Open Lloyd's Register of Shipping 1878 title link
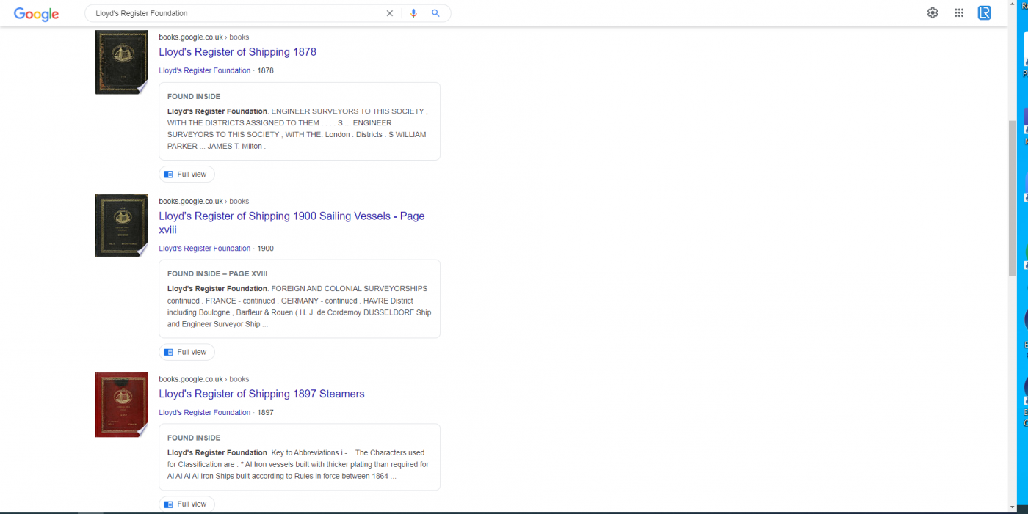This screenshot has height=514, width=1028. point(237,52)
